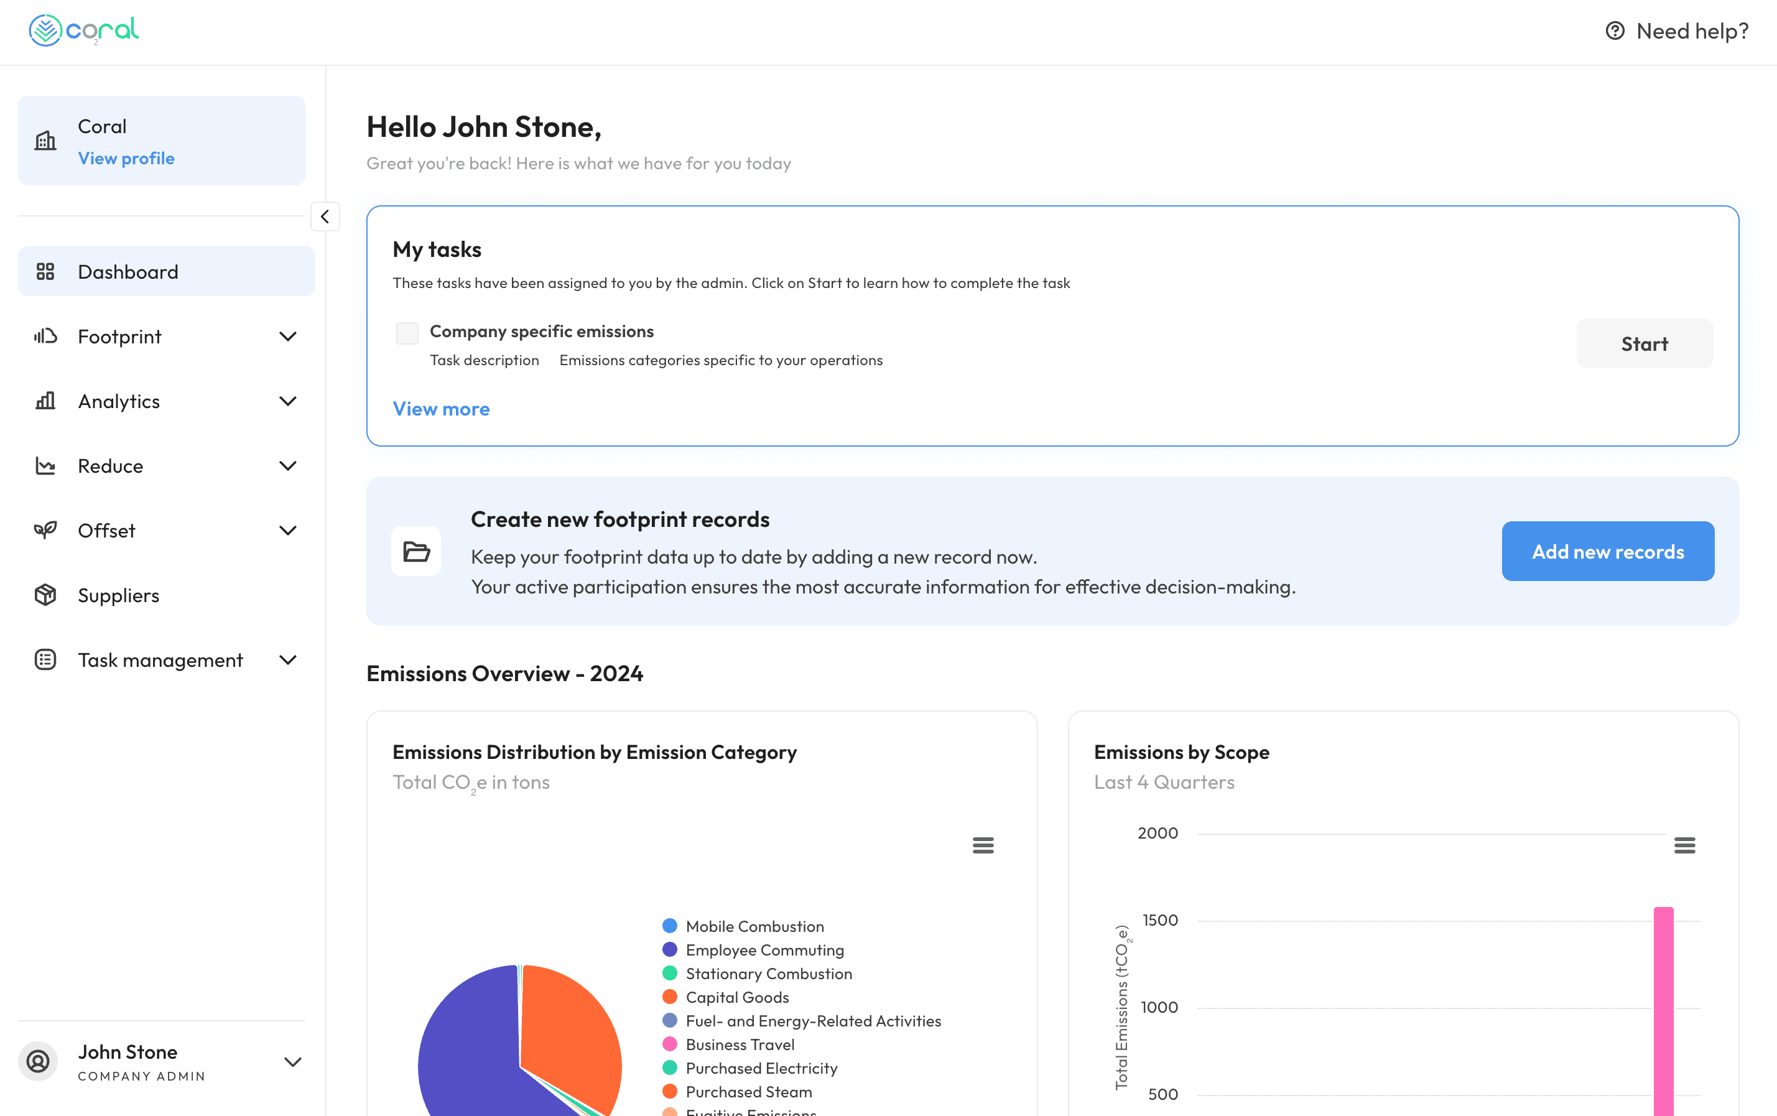This screenshot has height=1116, width=1777.
Task: Open Emissions by Scope chart menu icon
Action: point(1684,845)
